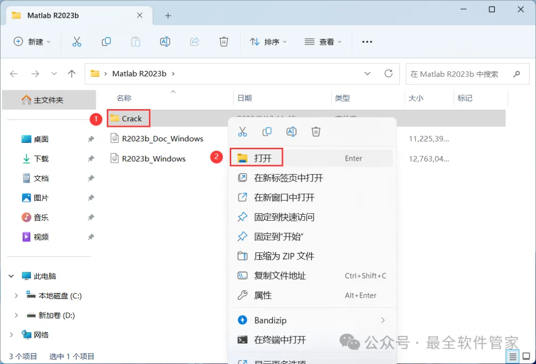Unpin 桌面 from quick access
Screen dimensions: 536x364
pyautogui.click(x=91, y=139)
